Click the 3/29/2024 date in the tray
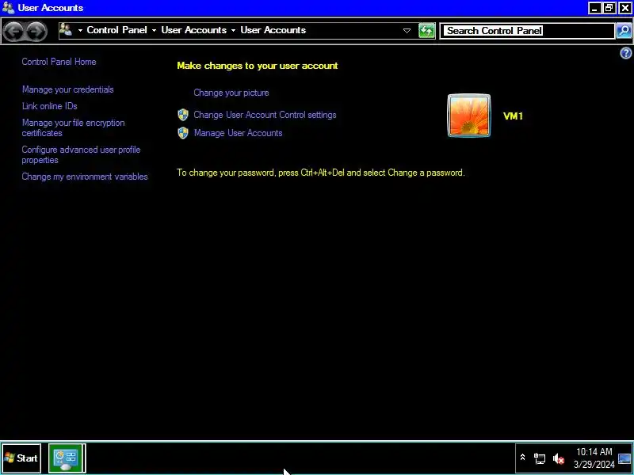This screenshot has width=634, height=475. click(x=594, y=465)
